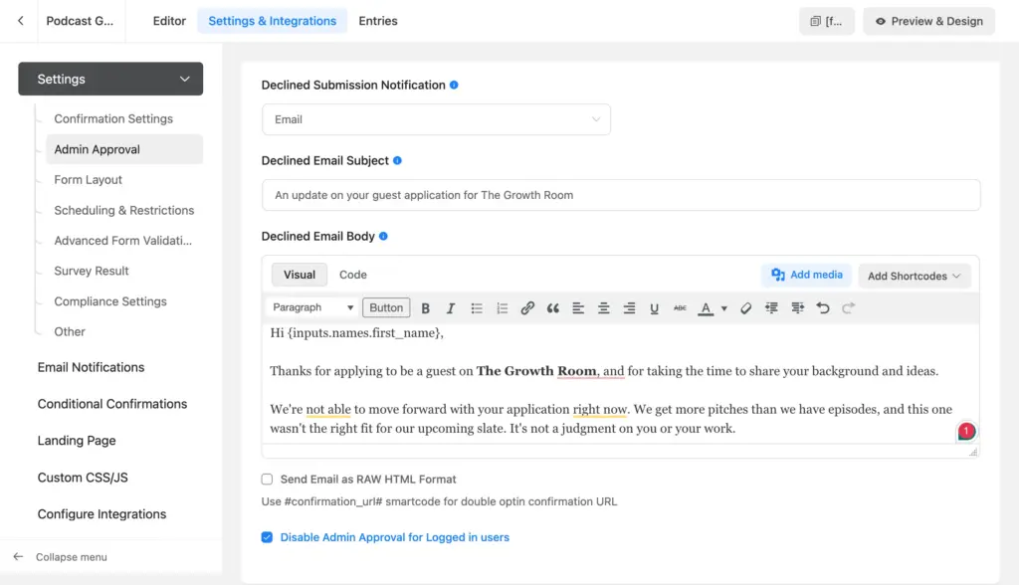Switch to Visual editor tab
Viewport: 1019px width, 585px height.
300,275
